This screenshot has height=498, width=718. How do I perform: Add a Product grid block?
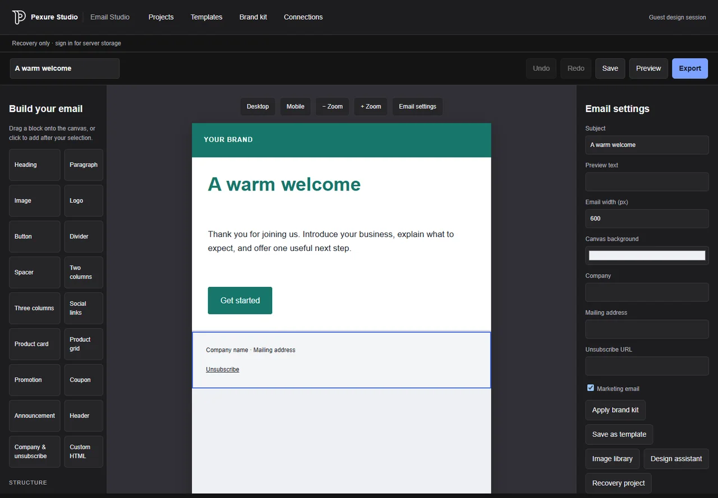(x=84, y=344)
